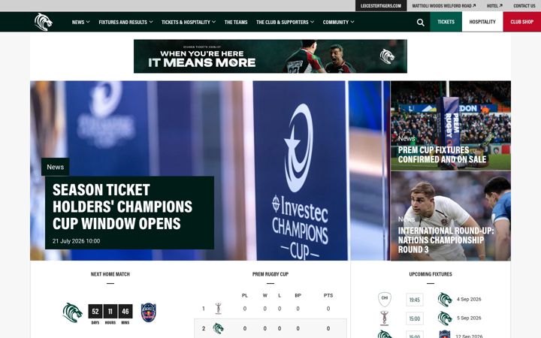The image size is (541, 338).
Task: Open the Community menu
Action: (x=336, y=22)
